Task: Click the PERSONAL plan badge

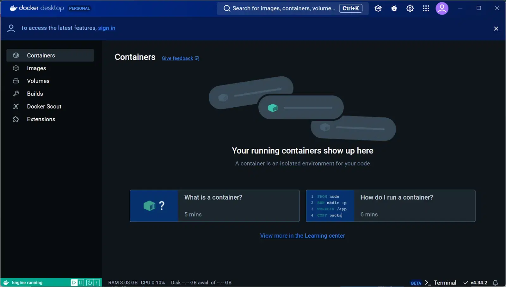Action: 79,9
